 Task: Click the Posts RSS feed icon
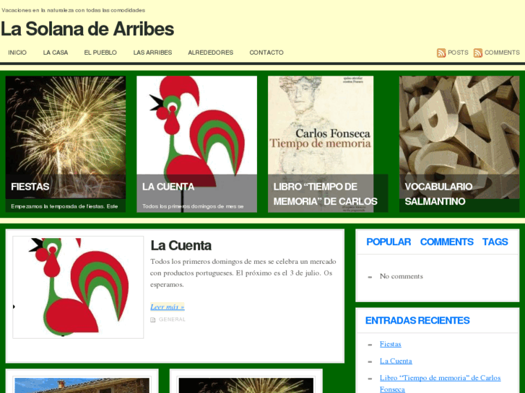441,53
